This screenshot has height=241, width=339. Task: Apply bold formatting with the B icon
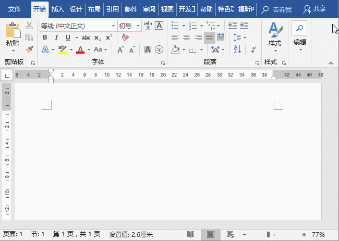(45, 37)
